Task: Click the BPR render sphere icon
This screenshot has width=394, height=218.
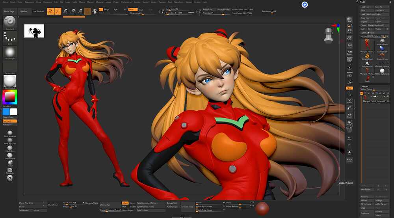Action: click(x=349, y=20)
